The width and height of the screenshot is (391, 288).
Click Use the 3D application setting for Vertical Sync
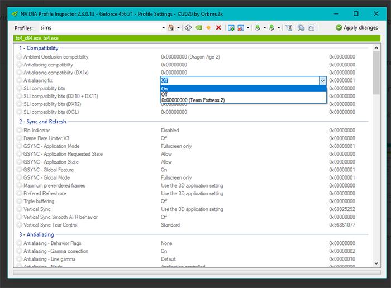(x=192, y=209)
